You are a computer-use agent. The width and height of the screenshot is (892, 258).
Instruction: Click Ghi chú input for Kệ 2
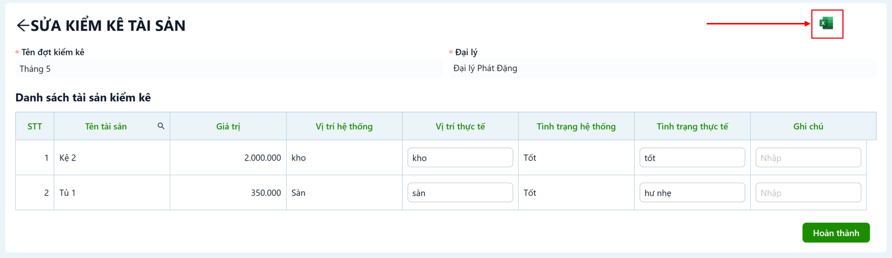(808, 158)
